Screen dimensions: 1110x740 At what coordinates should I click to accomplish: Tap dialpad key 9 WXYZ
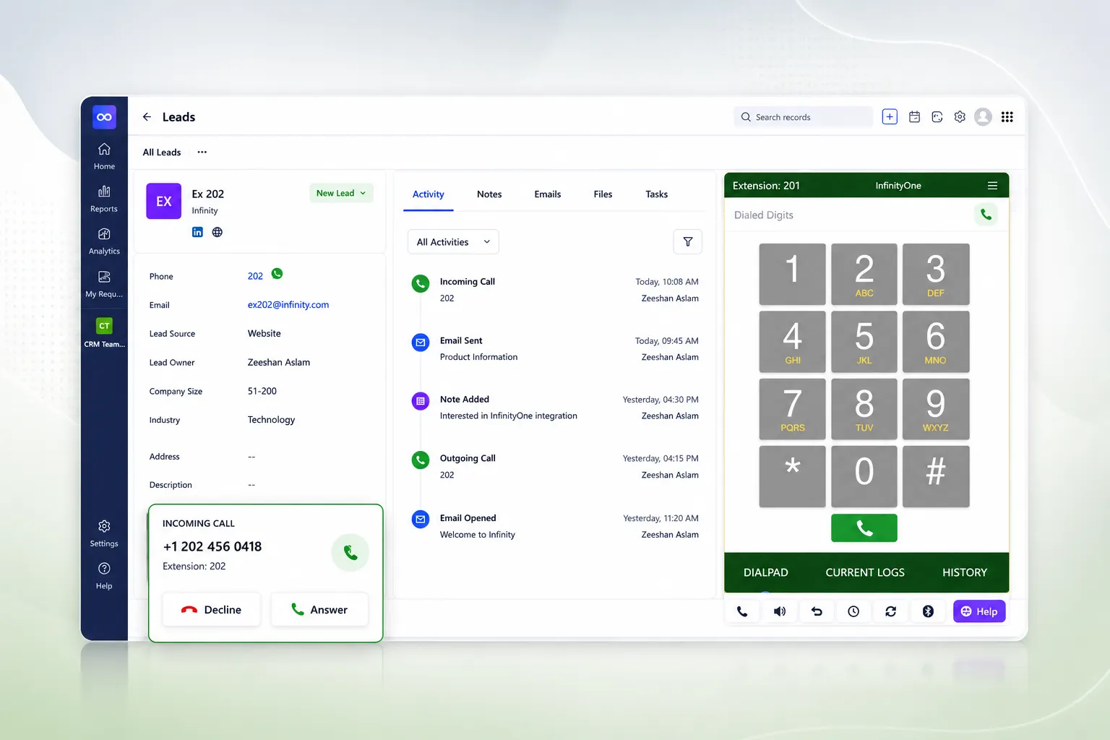pyautogui.click(x=936, y=409)
